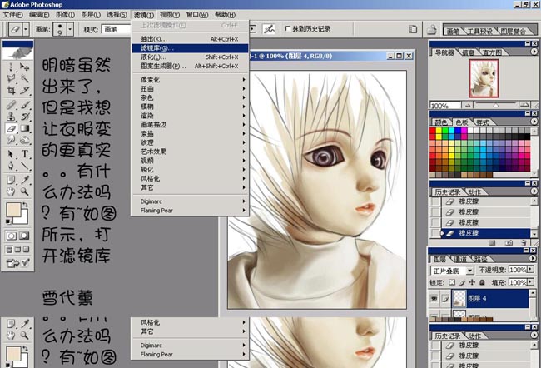This screenshot has width=541, height=368.
Task: Select the Eyedropper tool
Action: [25, 167]
